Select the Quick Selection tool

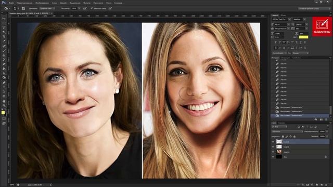pos(4,32)
